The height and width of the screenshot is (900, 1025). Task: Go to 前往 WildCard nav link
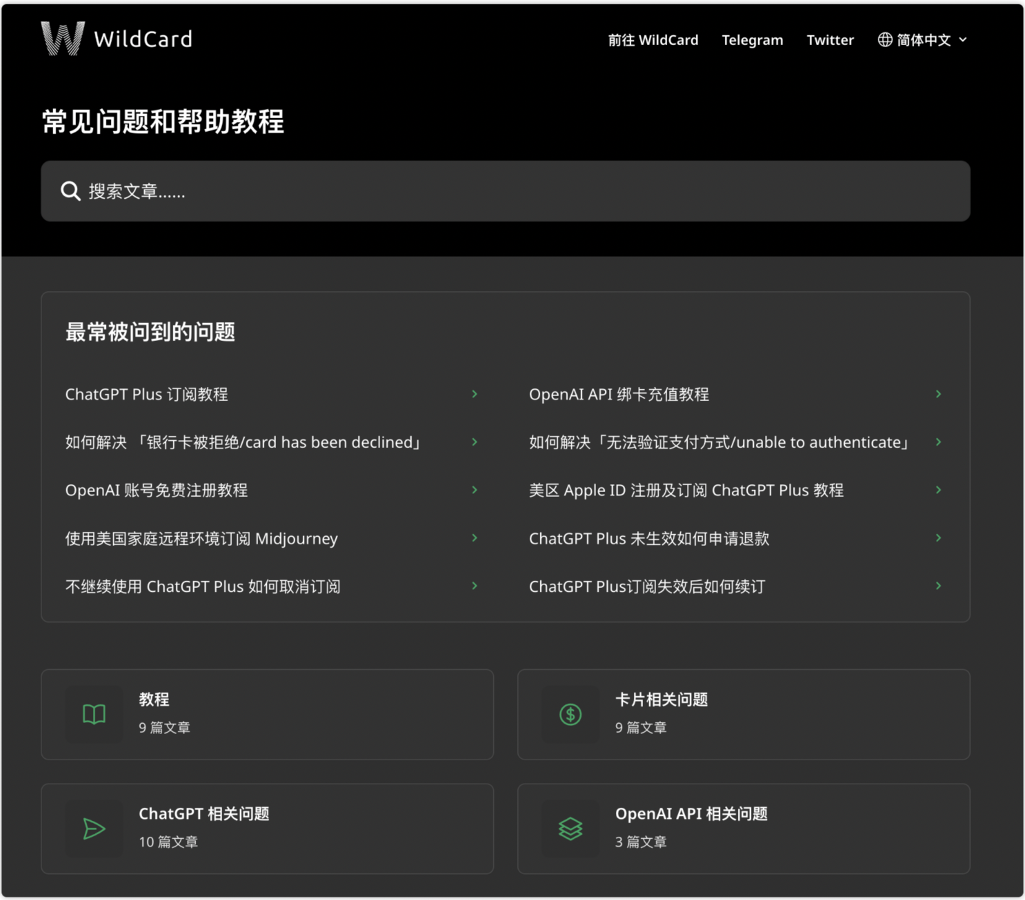coord(653,40)
